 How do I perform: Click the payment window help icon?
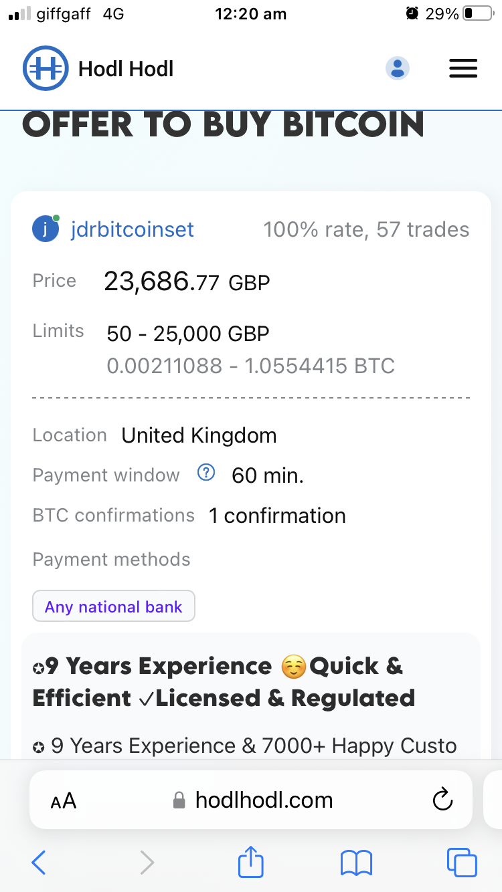pos(206,473)
